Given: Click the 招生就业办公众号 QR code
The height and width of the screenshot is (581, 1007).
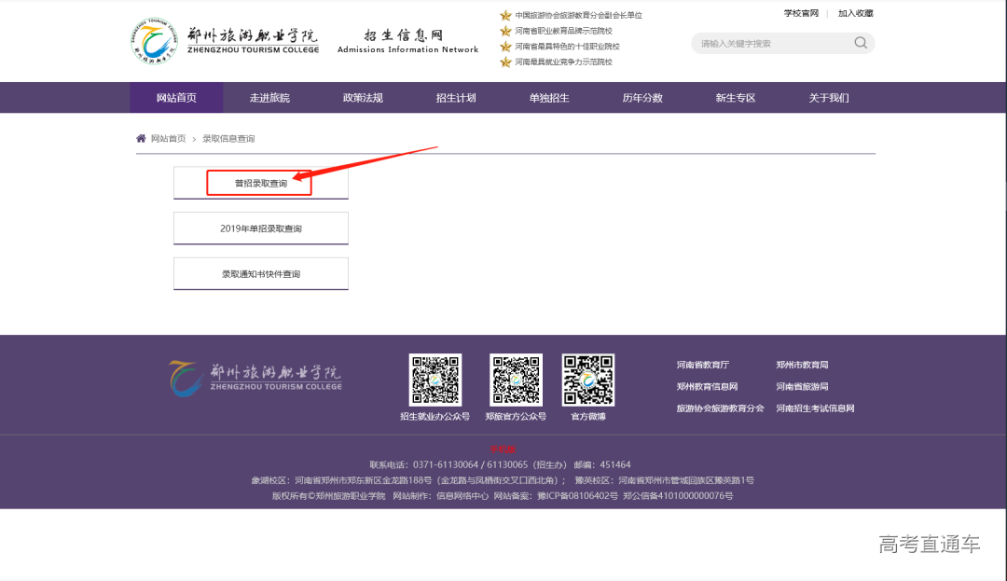Looking at the screenshot, I should (x=435, y=380).
